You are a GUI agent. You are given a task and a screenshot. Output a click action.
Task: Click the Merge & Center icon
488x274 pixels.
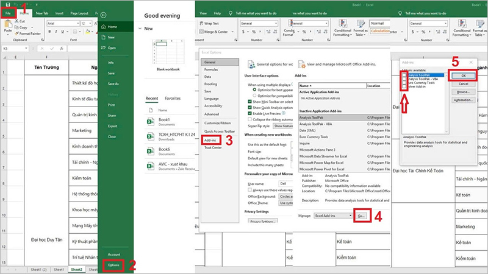(x=202, y=32)
